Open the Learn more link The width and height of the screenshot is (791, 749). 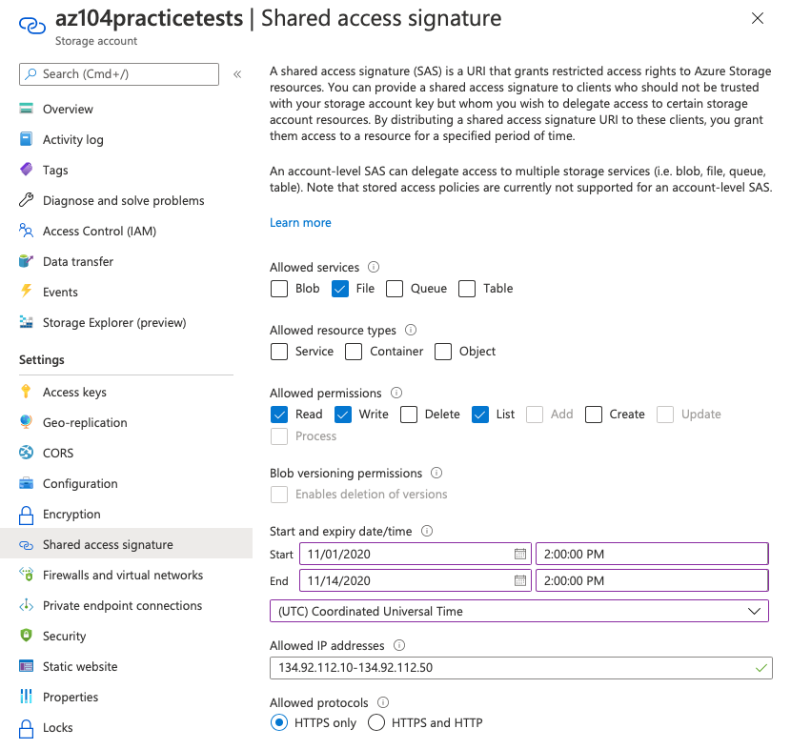click(x=300, y=222)
